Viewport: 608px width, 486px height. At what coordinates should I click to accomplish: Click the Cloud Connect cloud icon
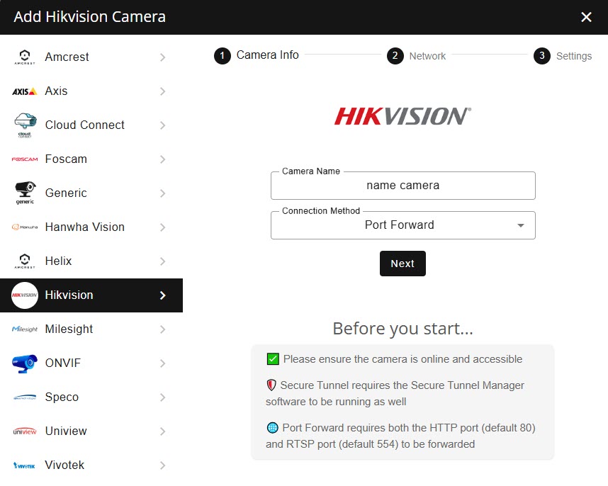pyautogui.click(x=25, y=125)
